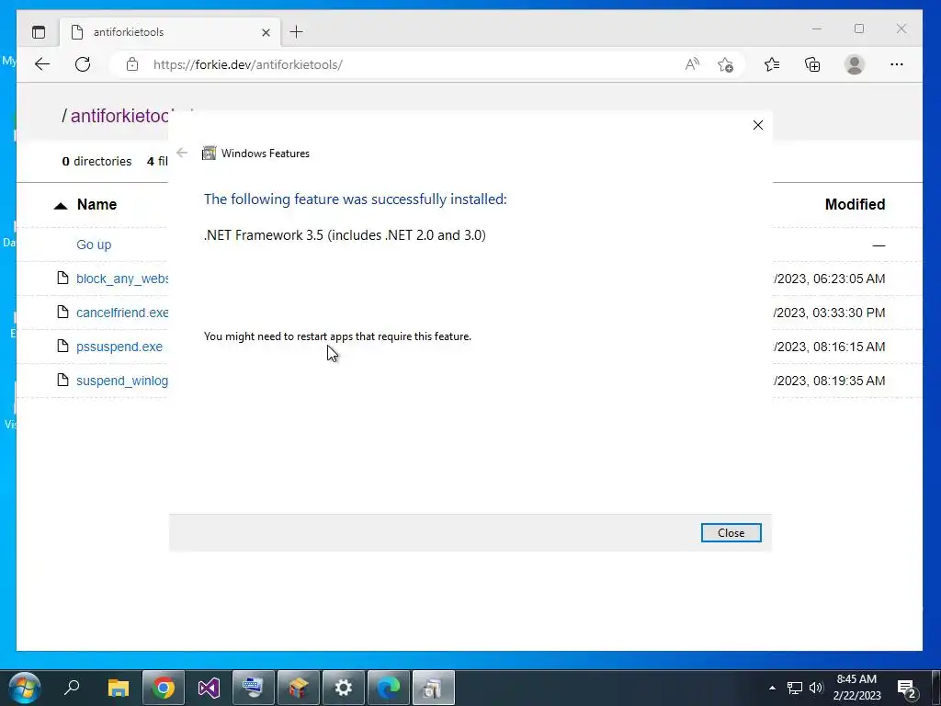
Task: Open Collections in Edge toolbar
Action: coord(812,64)
